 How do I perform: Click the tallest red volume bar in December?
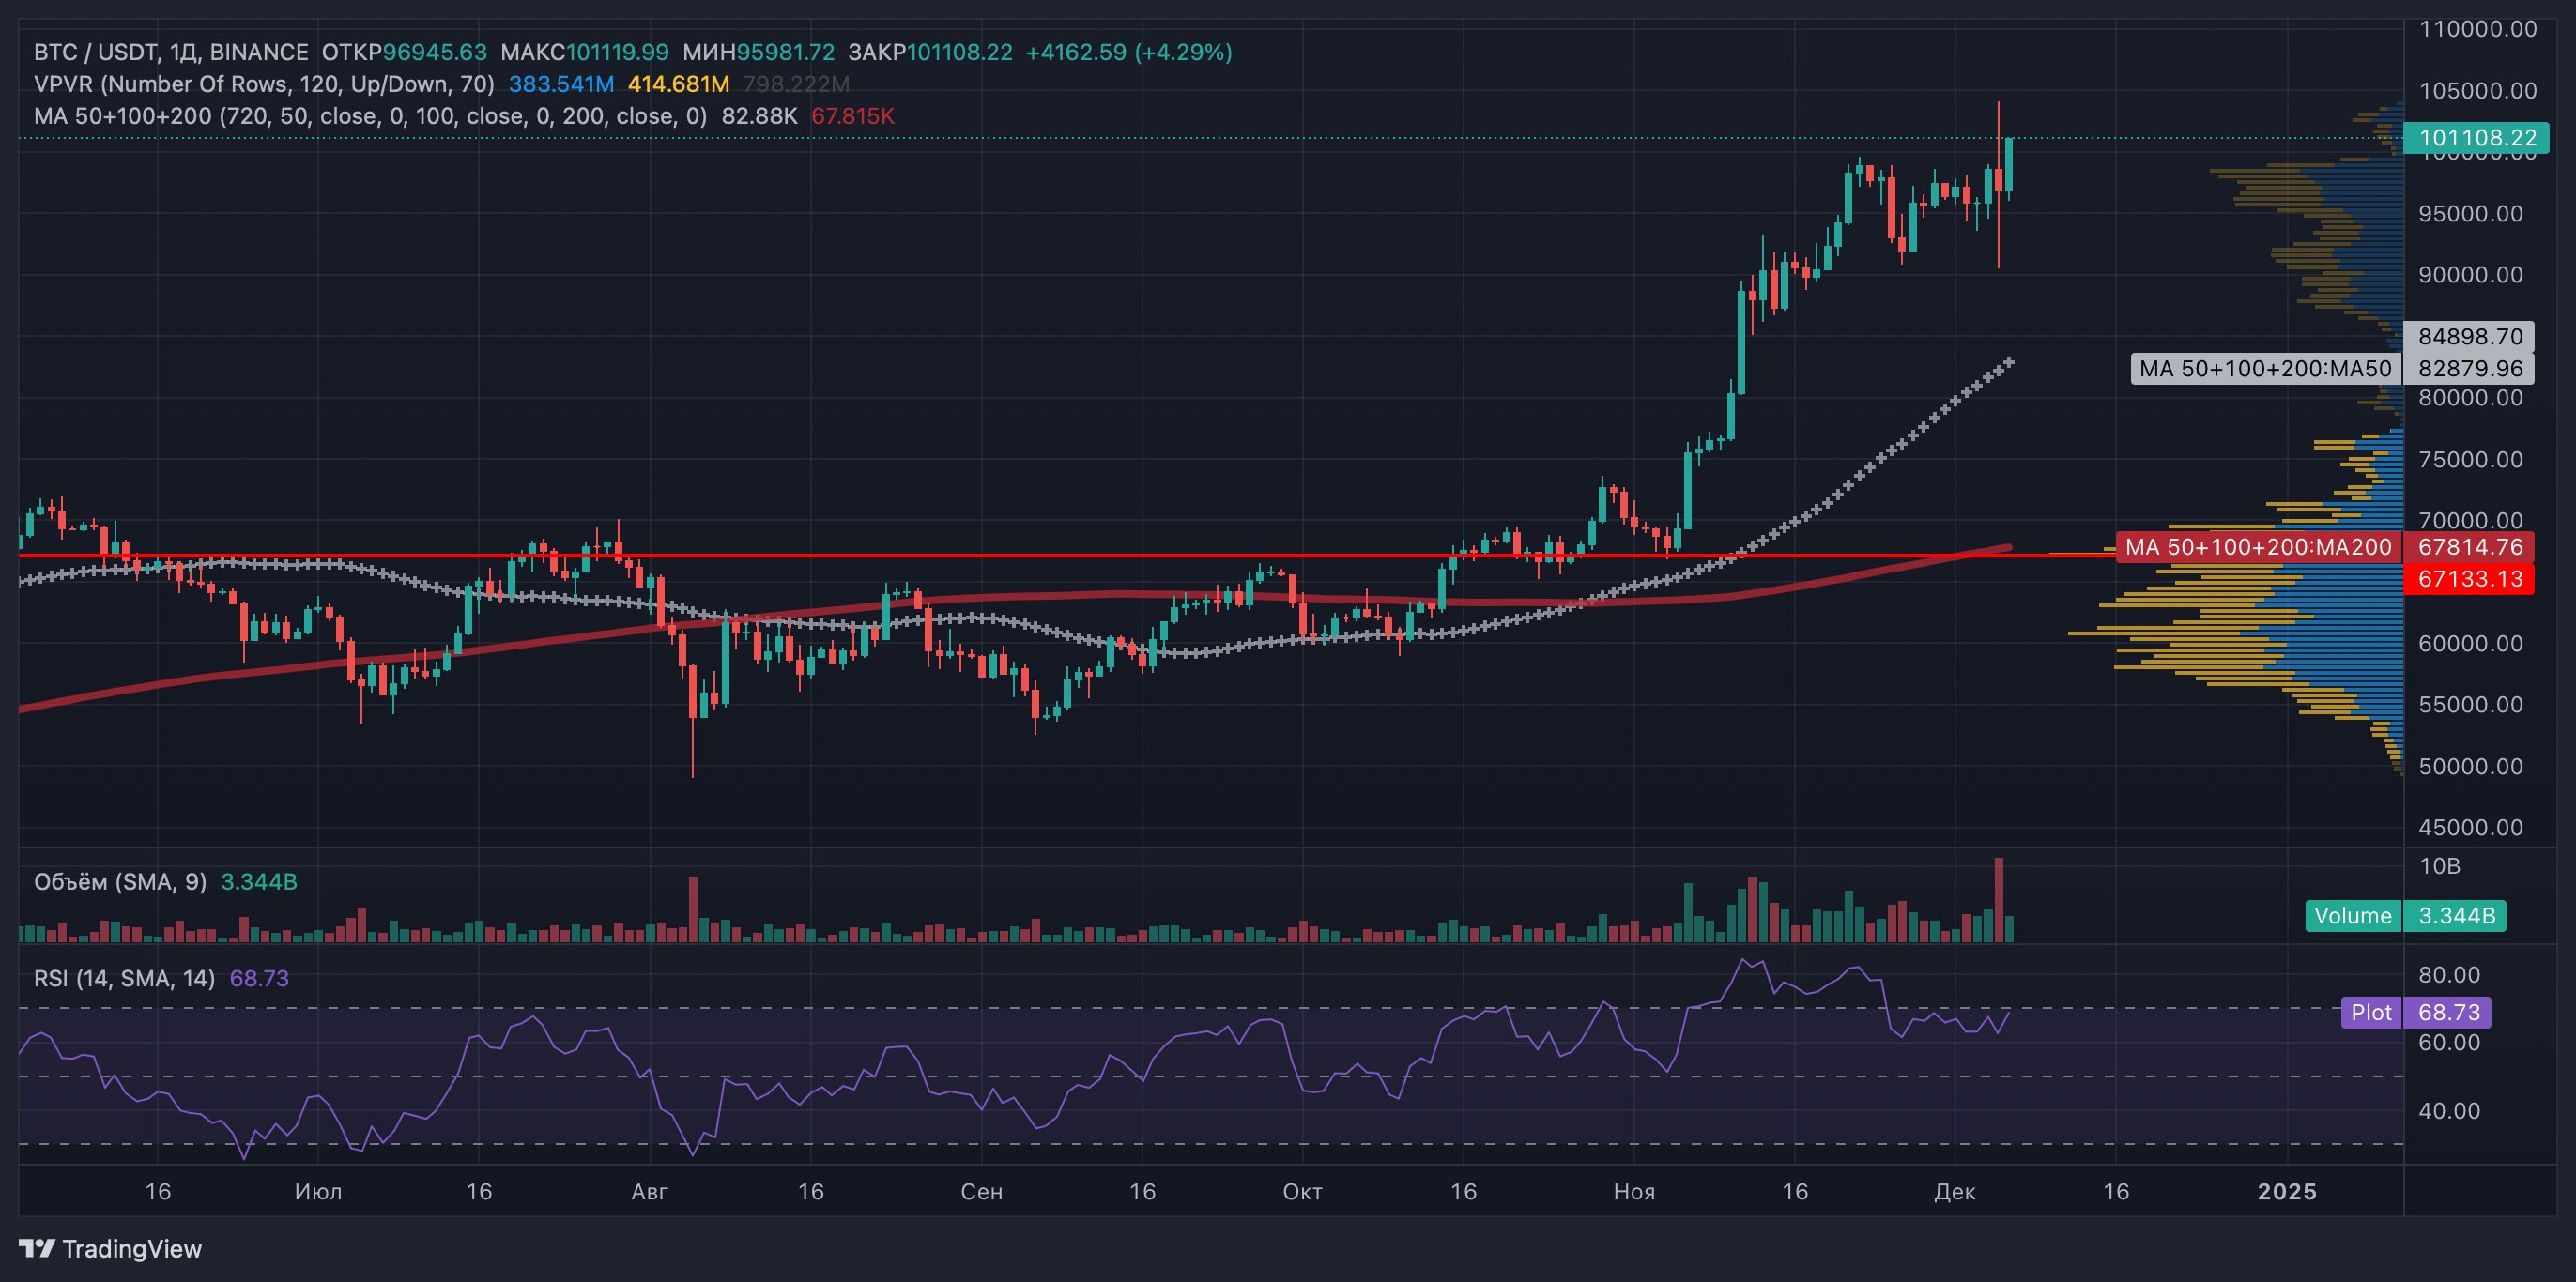[x=1999, y=900]
